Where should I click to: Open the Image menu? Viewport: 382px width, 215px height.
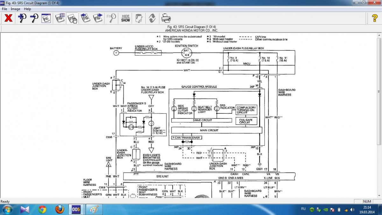(x=16, y=9)
